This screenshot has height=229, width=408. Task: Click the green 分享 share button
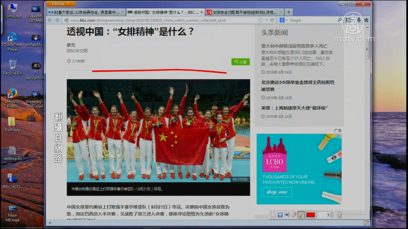240,62
